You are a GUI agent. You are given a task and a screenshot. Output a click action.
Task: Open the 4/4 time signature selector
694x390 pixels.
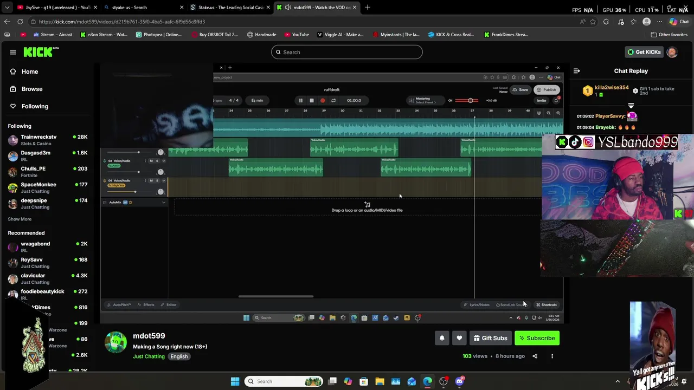coord(234,100)
